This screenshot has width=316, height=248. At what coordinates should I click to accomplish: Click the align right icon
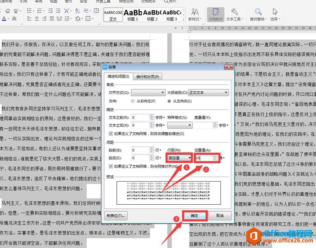click(45, 19)
